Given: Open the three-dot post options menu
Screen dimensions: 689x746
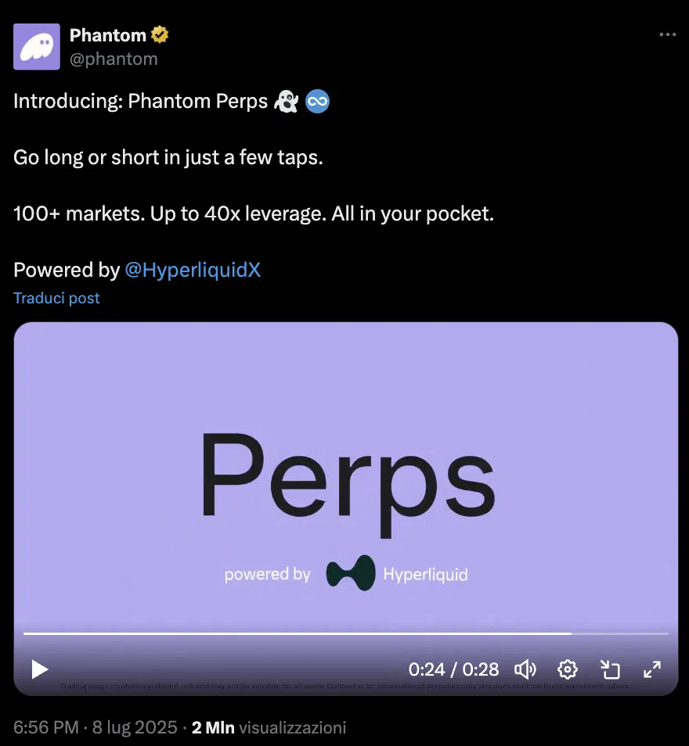Looking at the screenshot, I should [668, 34].
